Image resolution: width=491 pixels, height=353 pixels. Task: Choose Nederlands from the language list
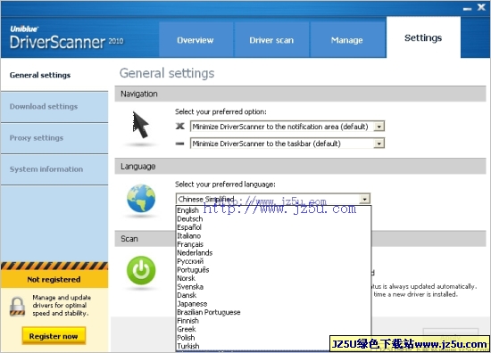pos(273,252)
